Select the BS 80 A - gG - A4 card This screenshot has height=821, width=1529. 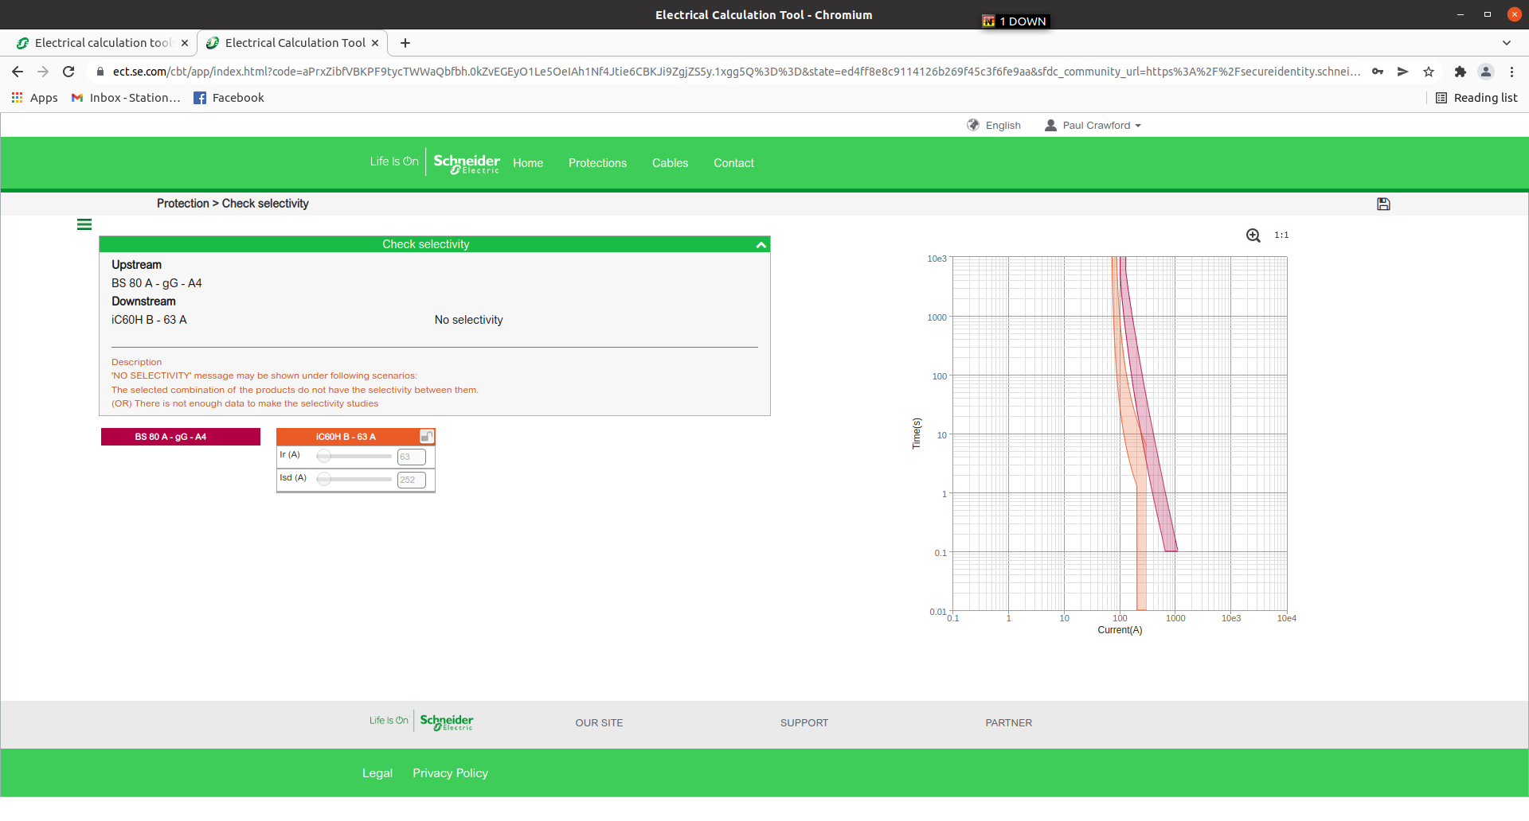181,437
